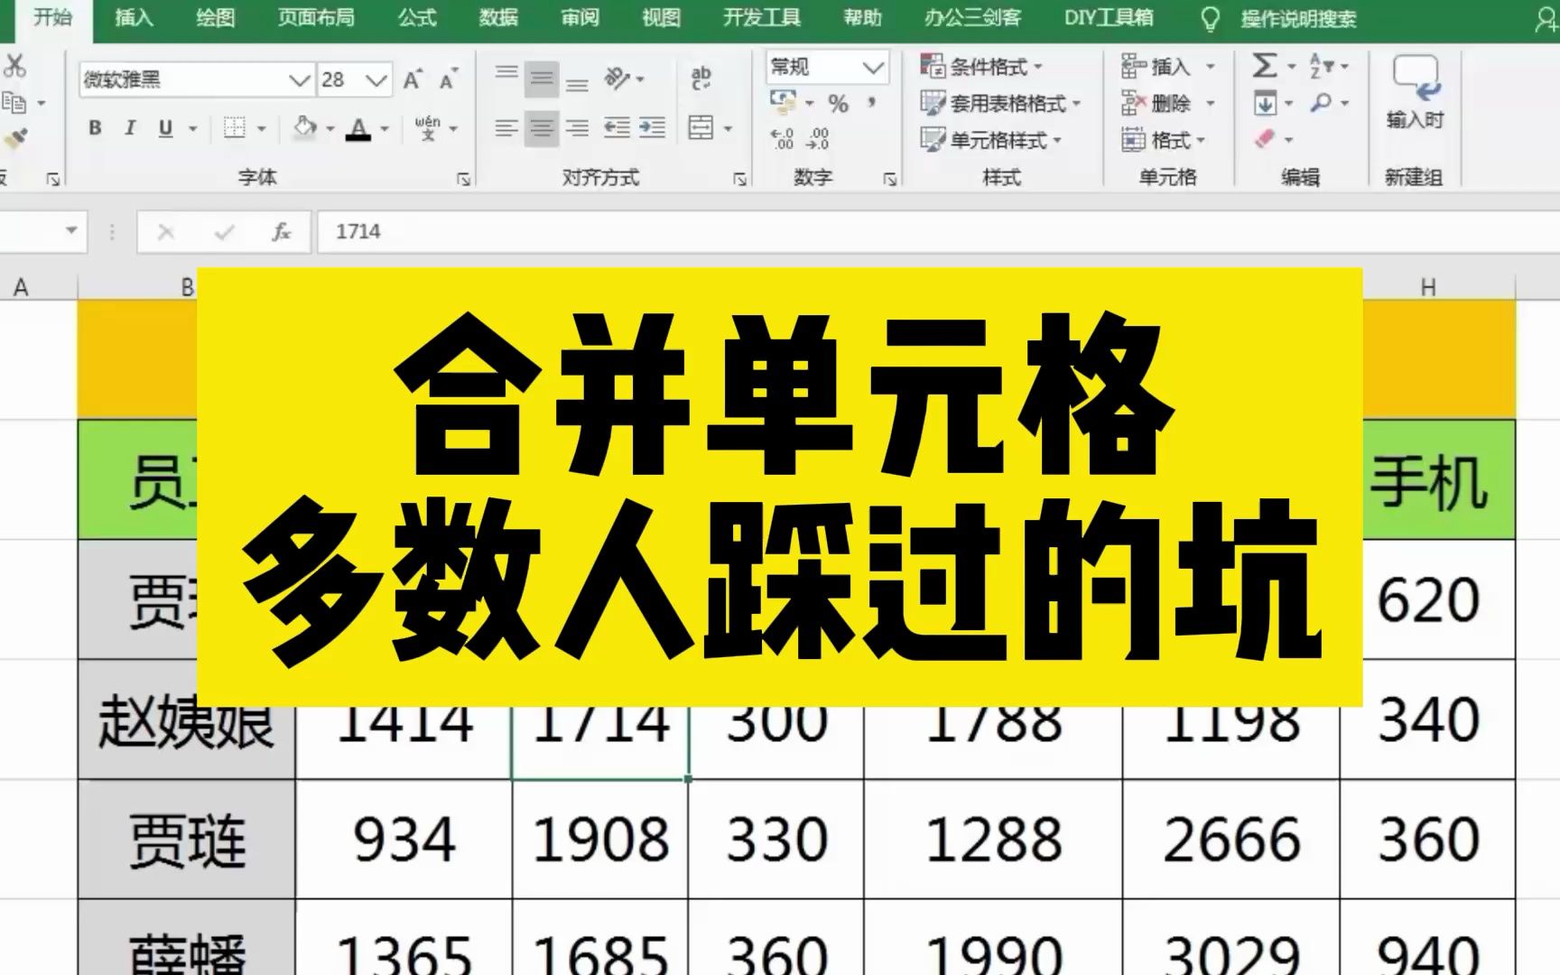
Task: Open alignment settings dialog launcher
Action: click(x=739, y=179)
